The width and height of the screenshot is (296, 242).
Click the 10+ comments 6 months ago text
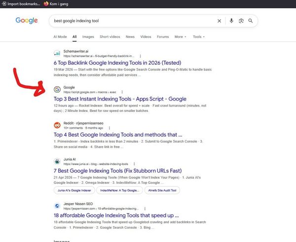point(83,128)
